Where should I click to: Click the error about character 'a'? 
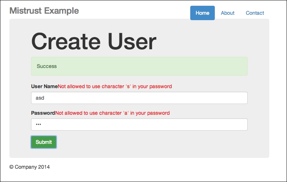click(112, 113)
